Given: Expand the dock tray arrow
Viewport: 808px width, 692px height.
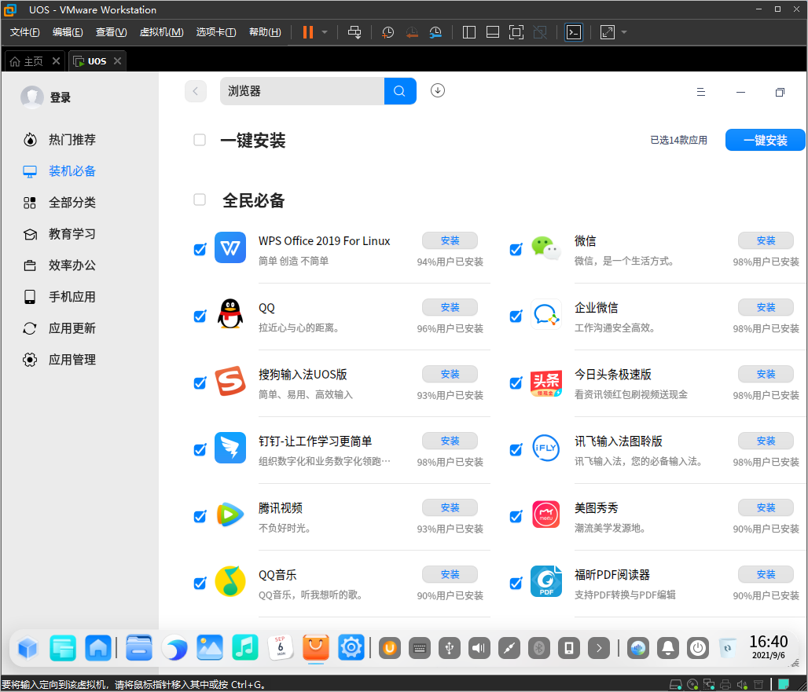Looking at the screenshot, I should coord(599,648).
